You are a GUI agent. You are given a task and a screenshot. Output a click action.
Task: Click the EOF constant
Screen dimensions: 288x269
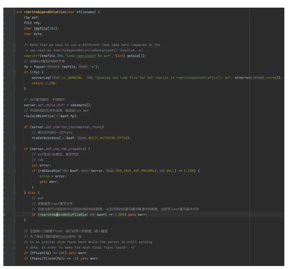(x=62, y=253)
